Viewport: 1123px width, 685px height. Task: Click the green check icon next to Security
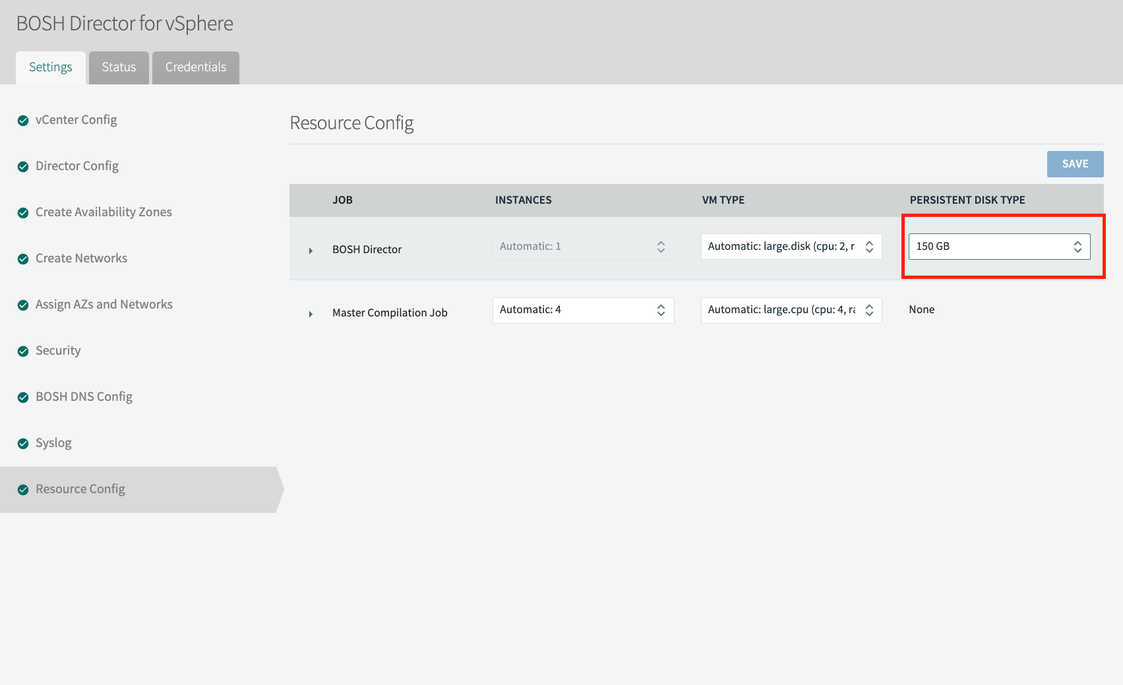tap(23, 351)
